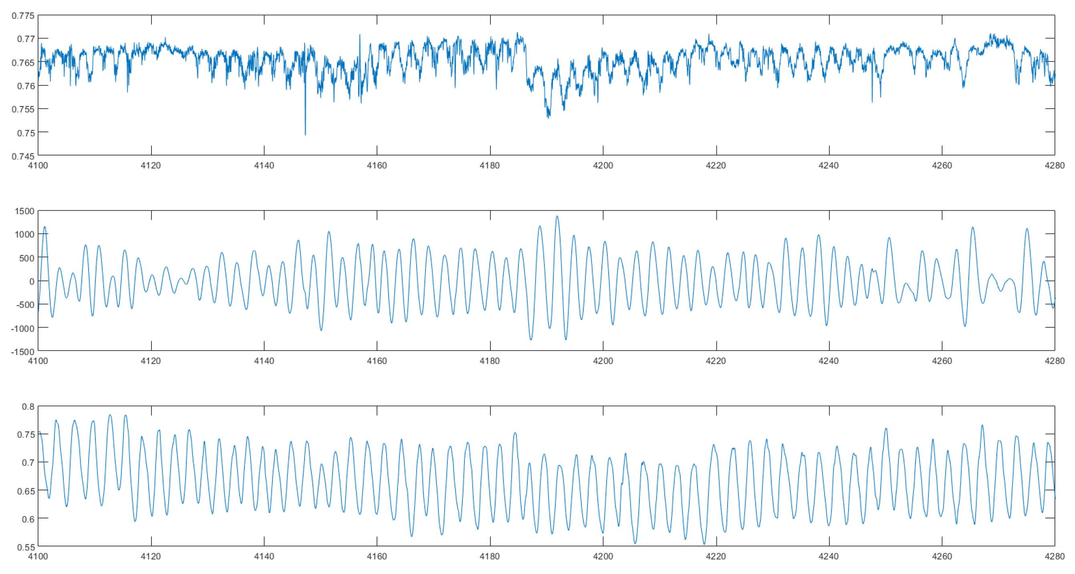
Task: Click the 4100 x-axis label under top plot
Action: coord(38,165)
